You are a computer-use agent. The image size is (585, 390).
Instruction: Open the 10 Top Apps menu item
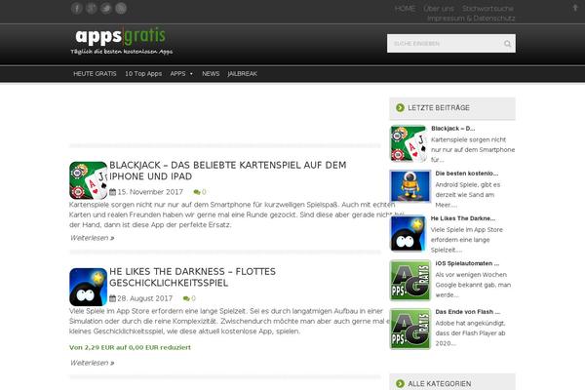[x=143, y=74]
